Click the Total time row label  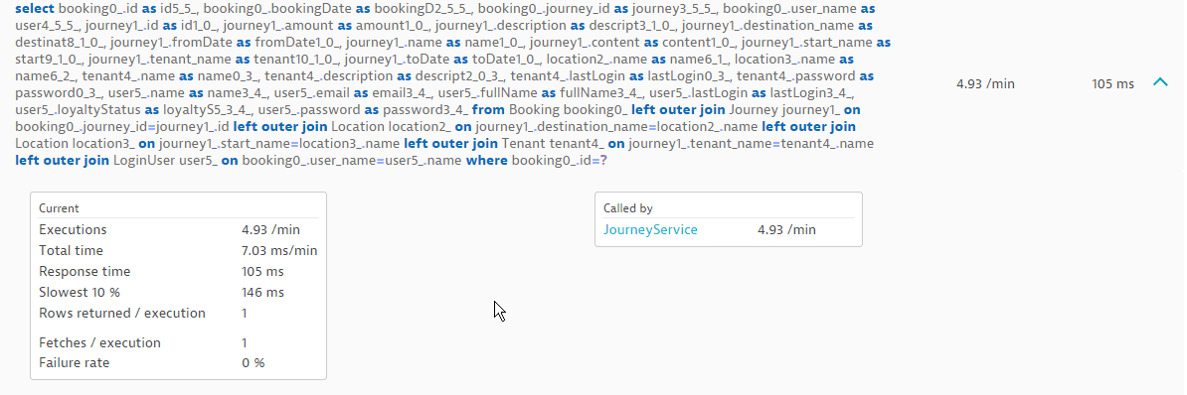point(71,251)
